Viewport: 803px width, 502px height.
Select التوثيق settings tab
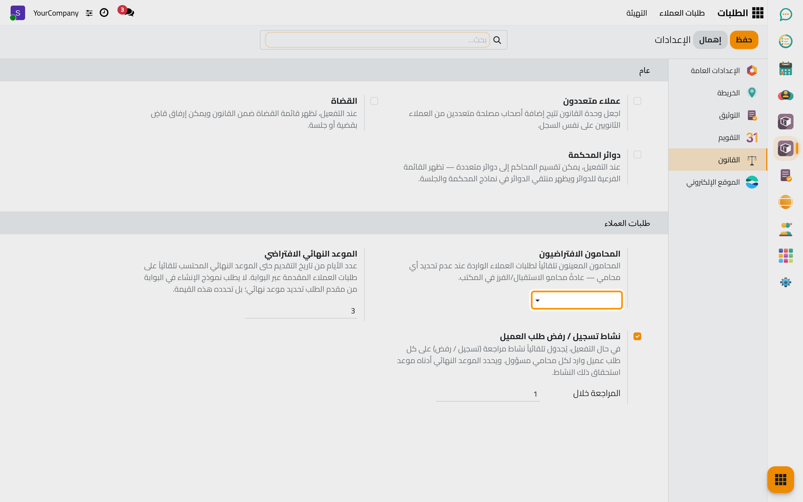[x=718, y=115]
